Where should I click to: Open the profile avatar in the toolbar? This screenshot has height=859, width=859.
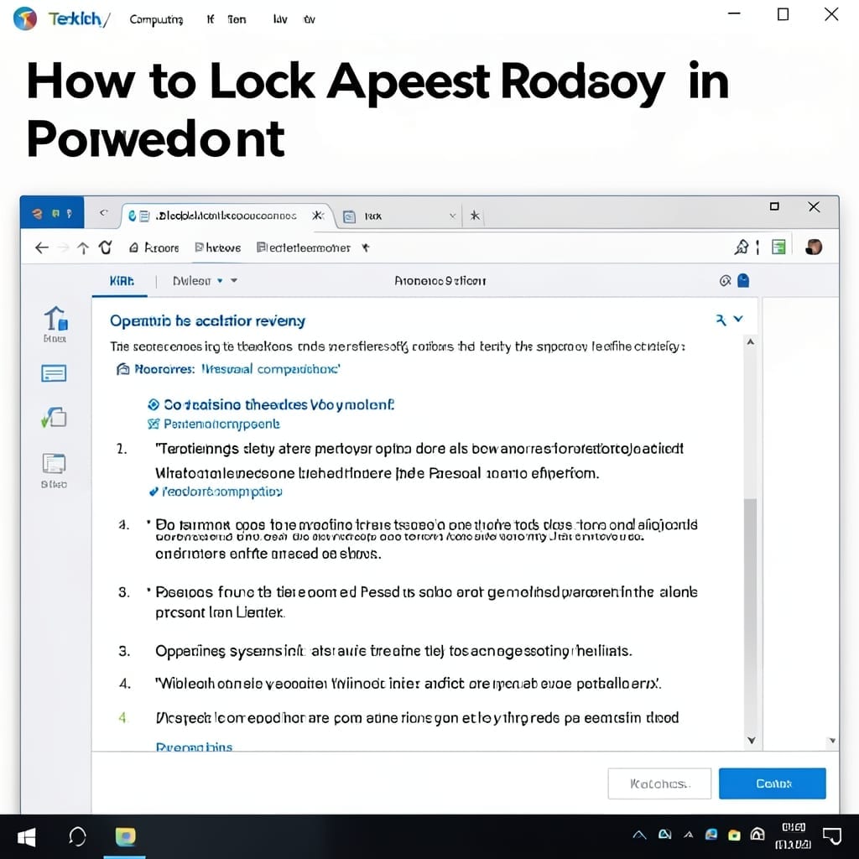(814, 247)
